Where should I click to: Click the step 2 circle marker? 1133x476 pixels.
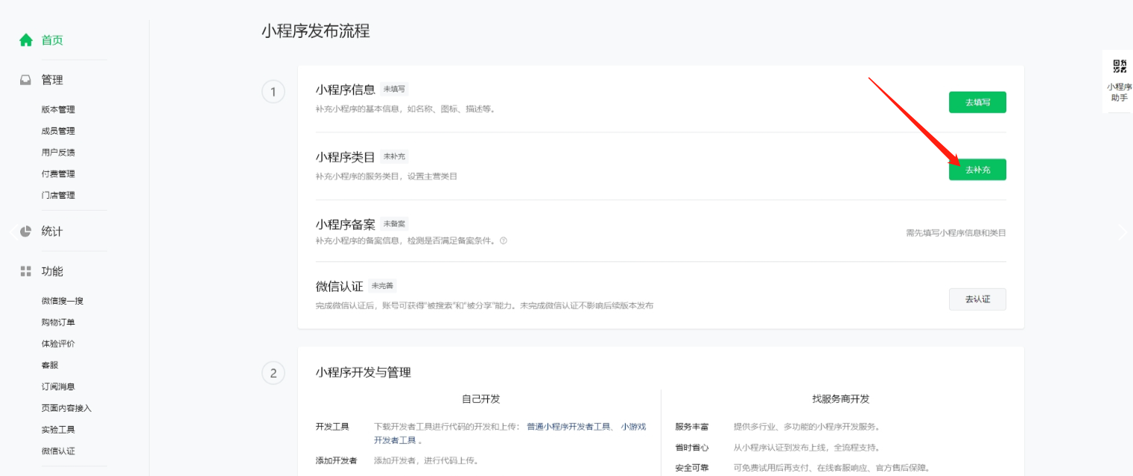coord(273,373)
